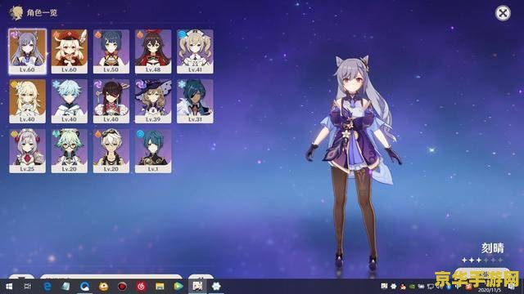Open the red record app taskbar icon
Screen dimensions: 524x294
tap(122, 287)
